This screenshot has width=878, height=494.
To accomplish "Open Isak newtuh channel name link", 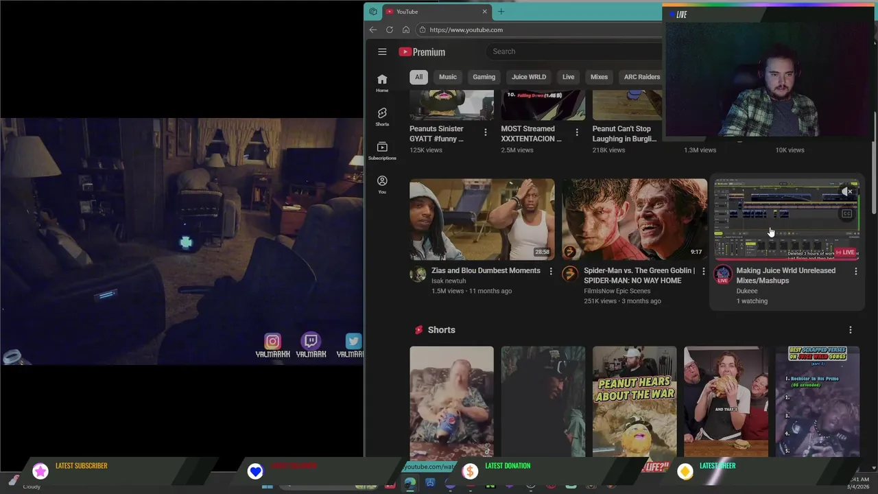I will (x=449, y=281).
